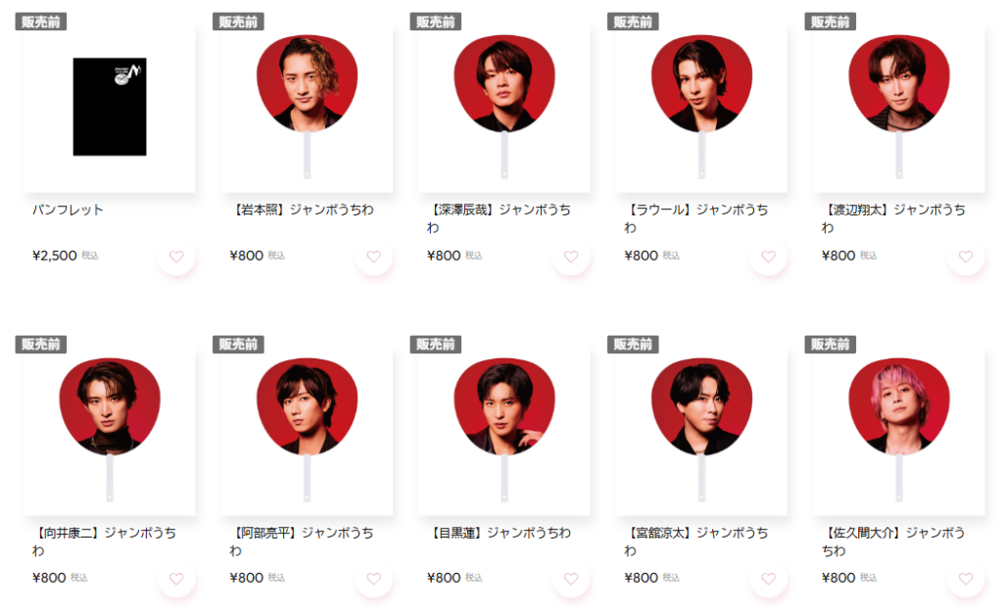Toggle heart on 岩本照 ジャンボうちわ
The width and height of the screenshot is (1003, 610).
pos(374,258)
